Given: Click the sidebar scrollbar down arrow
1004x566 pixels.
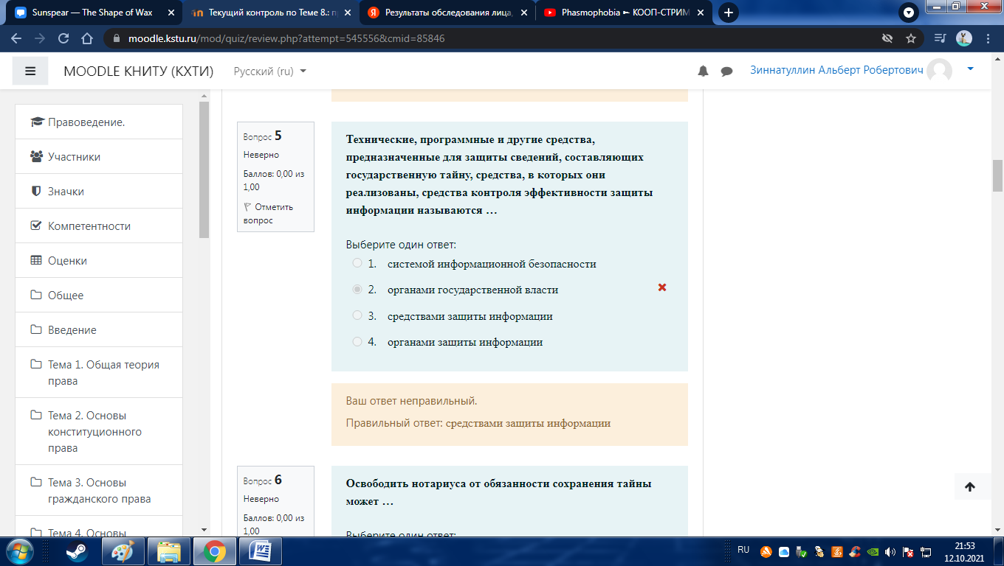Looking at the screenshot, I should coord(204,529).
